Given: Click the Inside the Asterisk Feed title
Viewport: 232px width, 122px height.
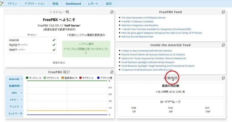Looking at the screenshot, I should 170,45.
